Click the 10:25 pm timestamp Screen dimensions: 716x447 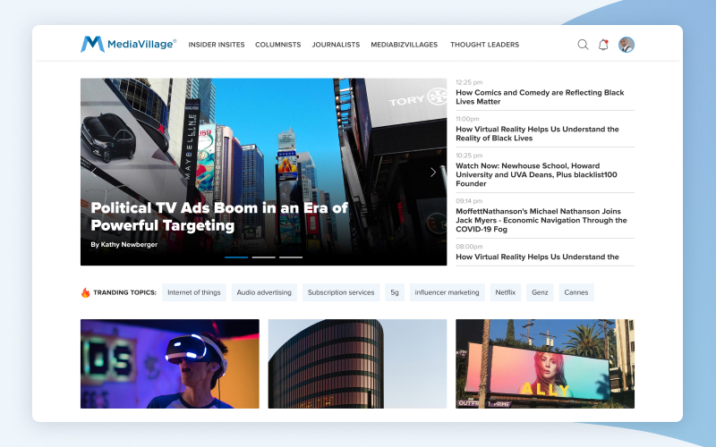(469, 155)
